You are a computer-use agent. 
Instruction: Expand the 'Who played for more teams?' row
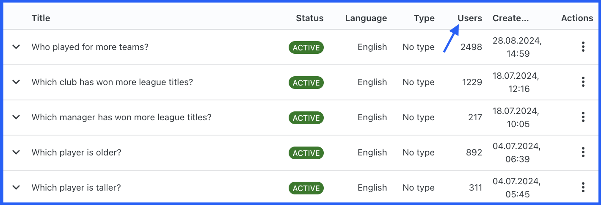tap(16, 47)
